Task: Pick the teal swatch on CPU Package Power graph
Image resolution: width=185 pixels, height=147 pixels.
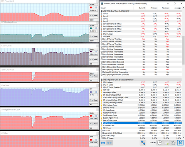Action: click(x=91, y=28)
